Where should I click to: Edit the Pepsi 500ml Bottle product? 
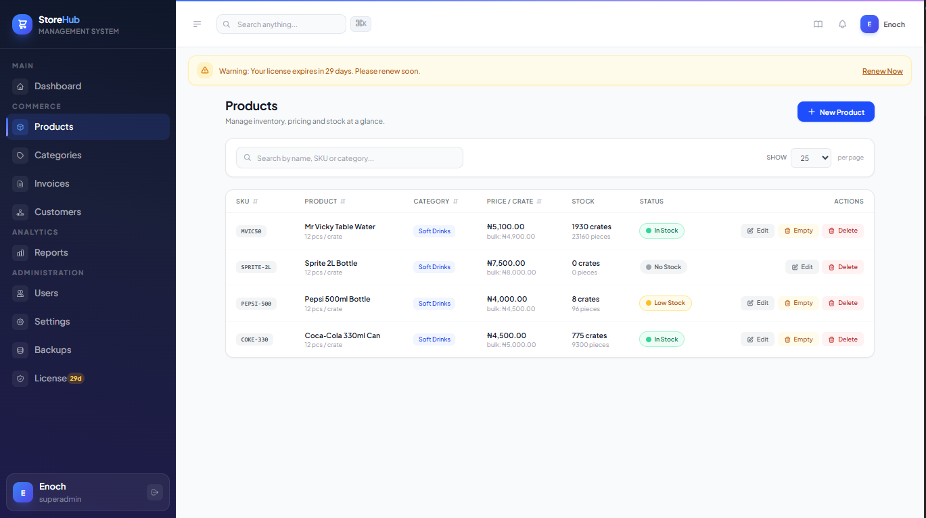758,303
